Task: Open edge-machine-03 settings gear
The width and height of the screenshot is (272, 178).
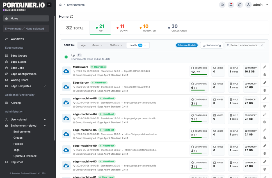Action: (265, 170)
